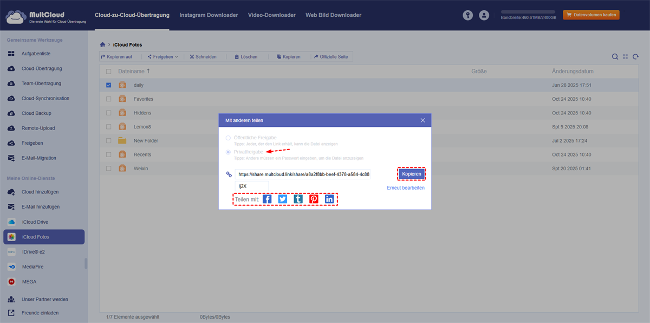Screen dimensions: 650x323
Task: Check the Weixin row checkbox
Action: [x=109, y=169]
